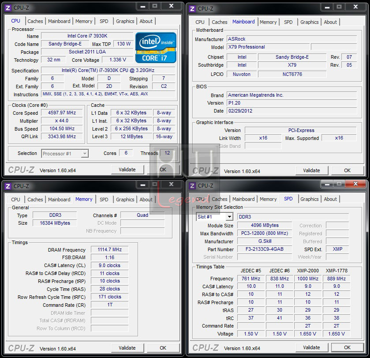The width and height of the screenshot is (370, 358).
Task: Click the Channels # value Quad
Action: [142, 215]
